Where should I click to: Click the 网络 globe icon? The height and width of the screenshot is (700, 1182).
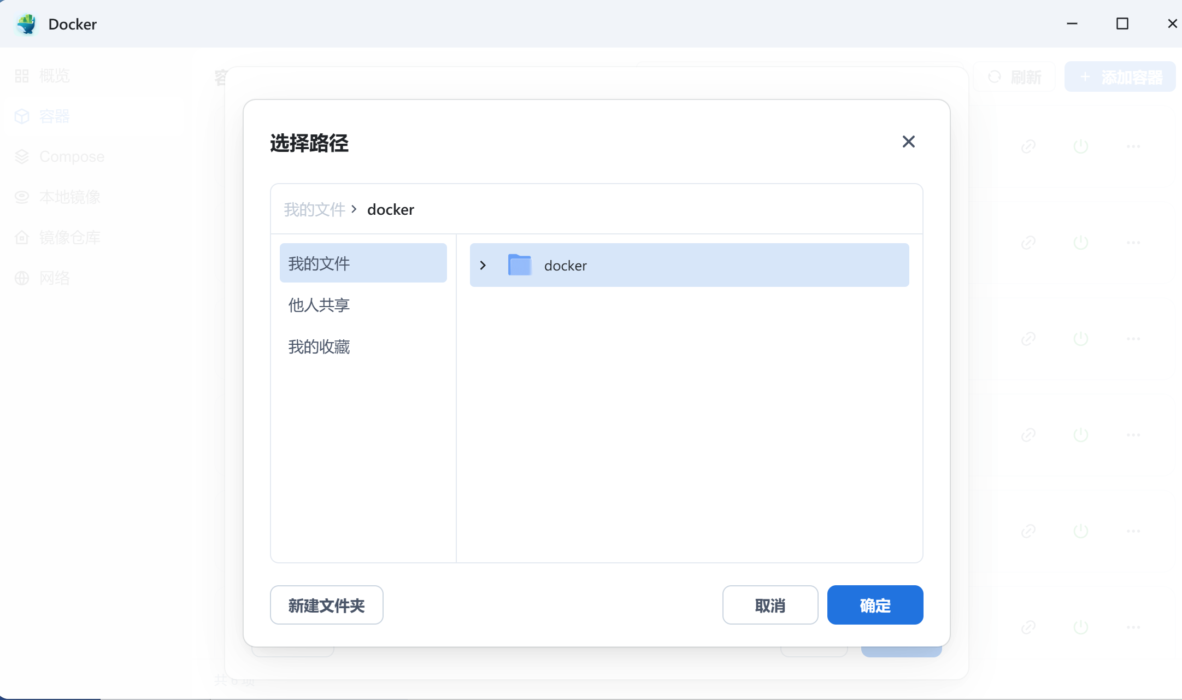tap(22, 278)
